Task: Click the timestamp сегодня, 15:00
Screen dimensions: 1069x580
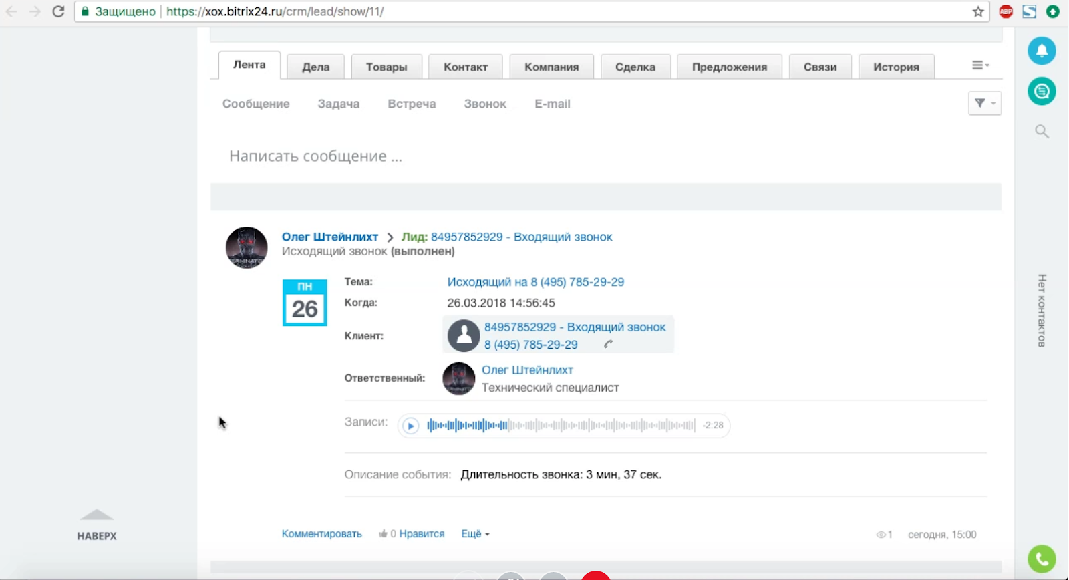Action: click(942, 535)
